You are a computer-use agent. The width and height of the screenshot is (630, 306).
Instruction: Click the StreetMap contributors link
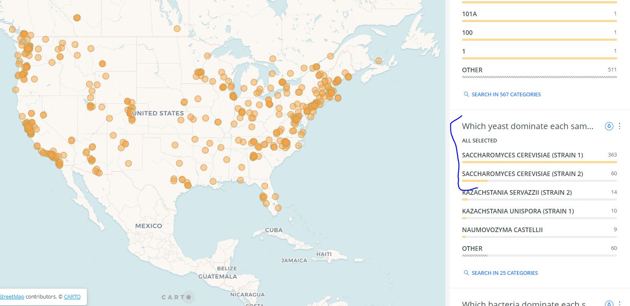(x=12, y=297)
